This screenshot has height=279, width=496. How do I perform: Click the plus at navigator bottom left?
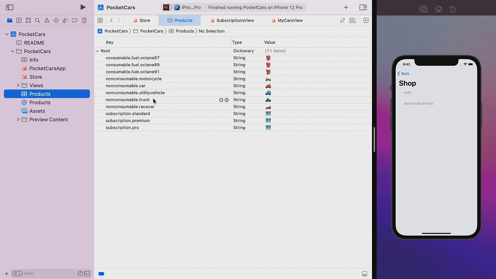(x=6, y=274)
